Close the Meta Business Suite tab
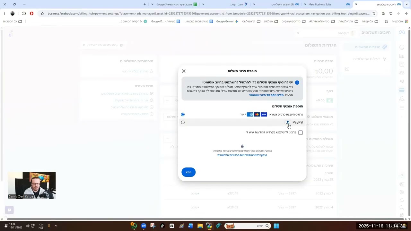The image size is (411, 231). (x=305, y=4)
